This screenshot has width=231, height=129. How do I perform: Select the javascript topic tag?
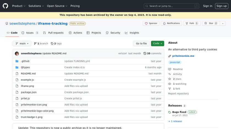175,62
